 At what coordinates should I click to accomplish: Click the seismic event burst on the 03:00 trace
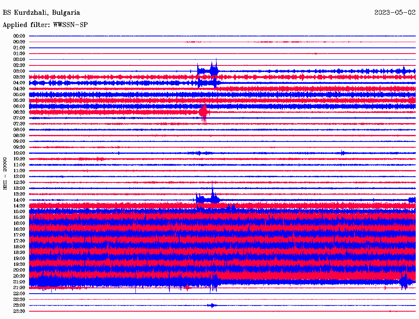click(208, 70)
